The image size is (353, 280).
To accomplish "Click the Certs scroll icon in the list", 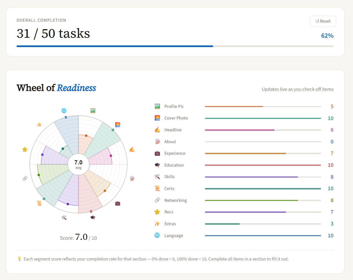I will (x=157, y=188).
